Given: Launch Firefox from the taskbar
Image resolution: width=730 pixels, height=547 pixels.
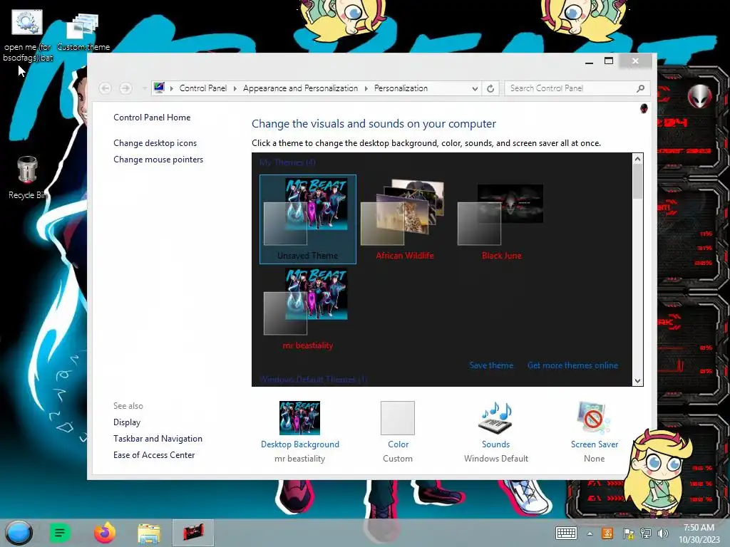Looking at the screenshot, I should (x=105, y=533).
